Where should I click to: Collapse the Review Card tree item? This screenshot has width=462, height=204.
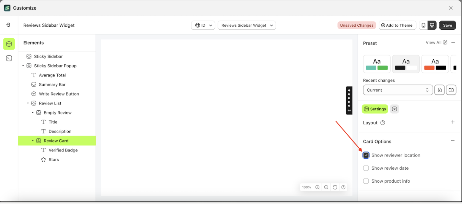point(33,141)
